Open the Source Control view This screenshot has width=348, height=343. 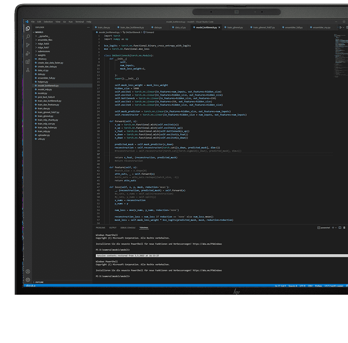click(28, 45)
